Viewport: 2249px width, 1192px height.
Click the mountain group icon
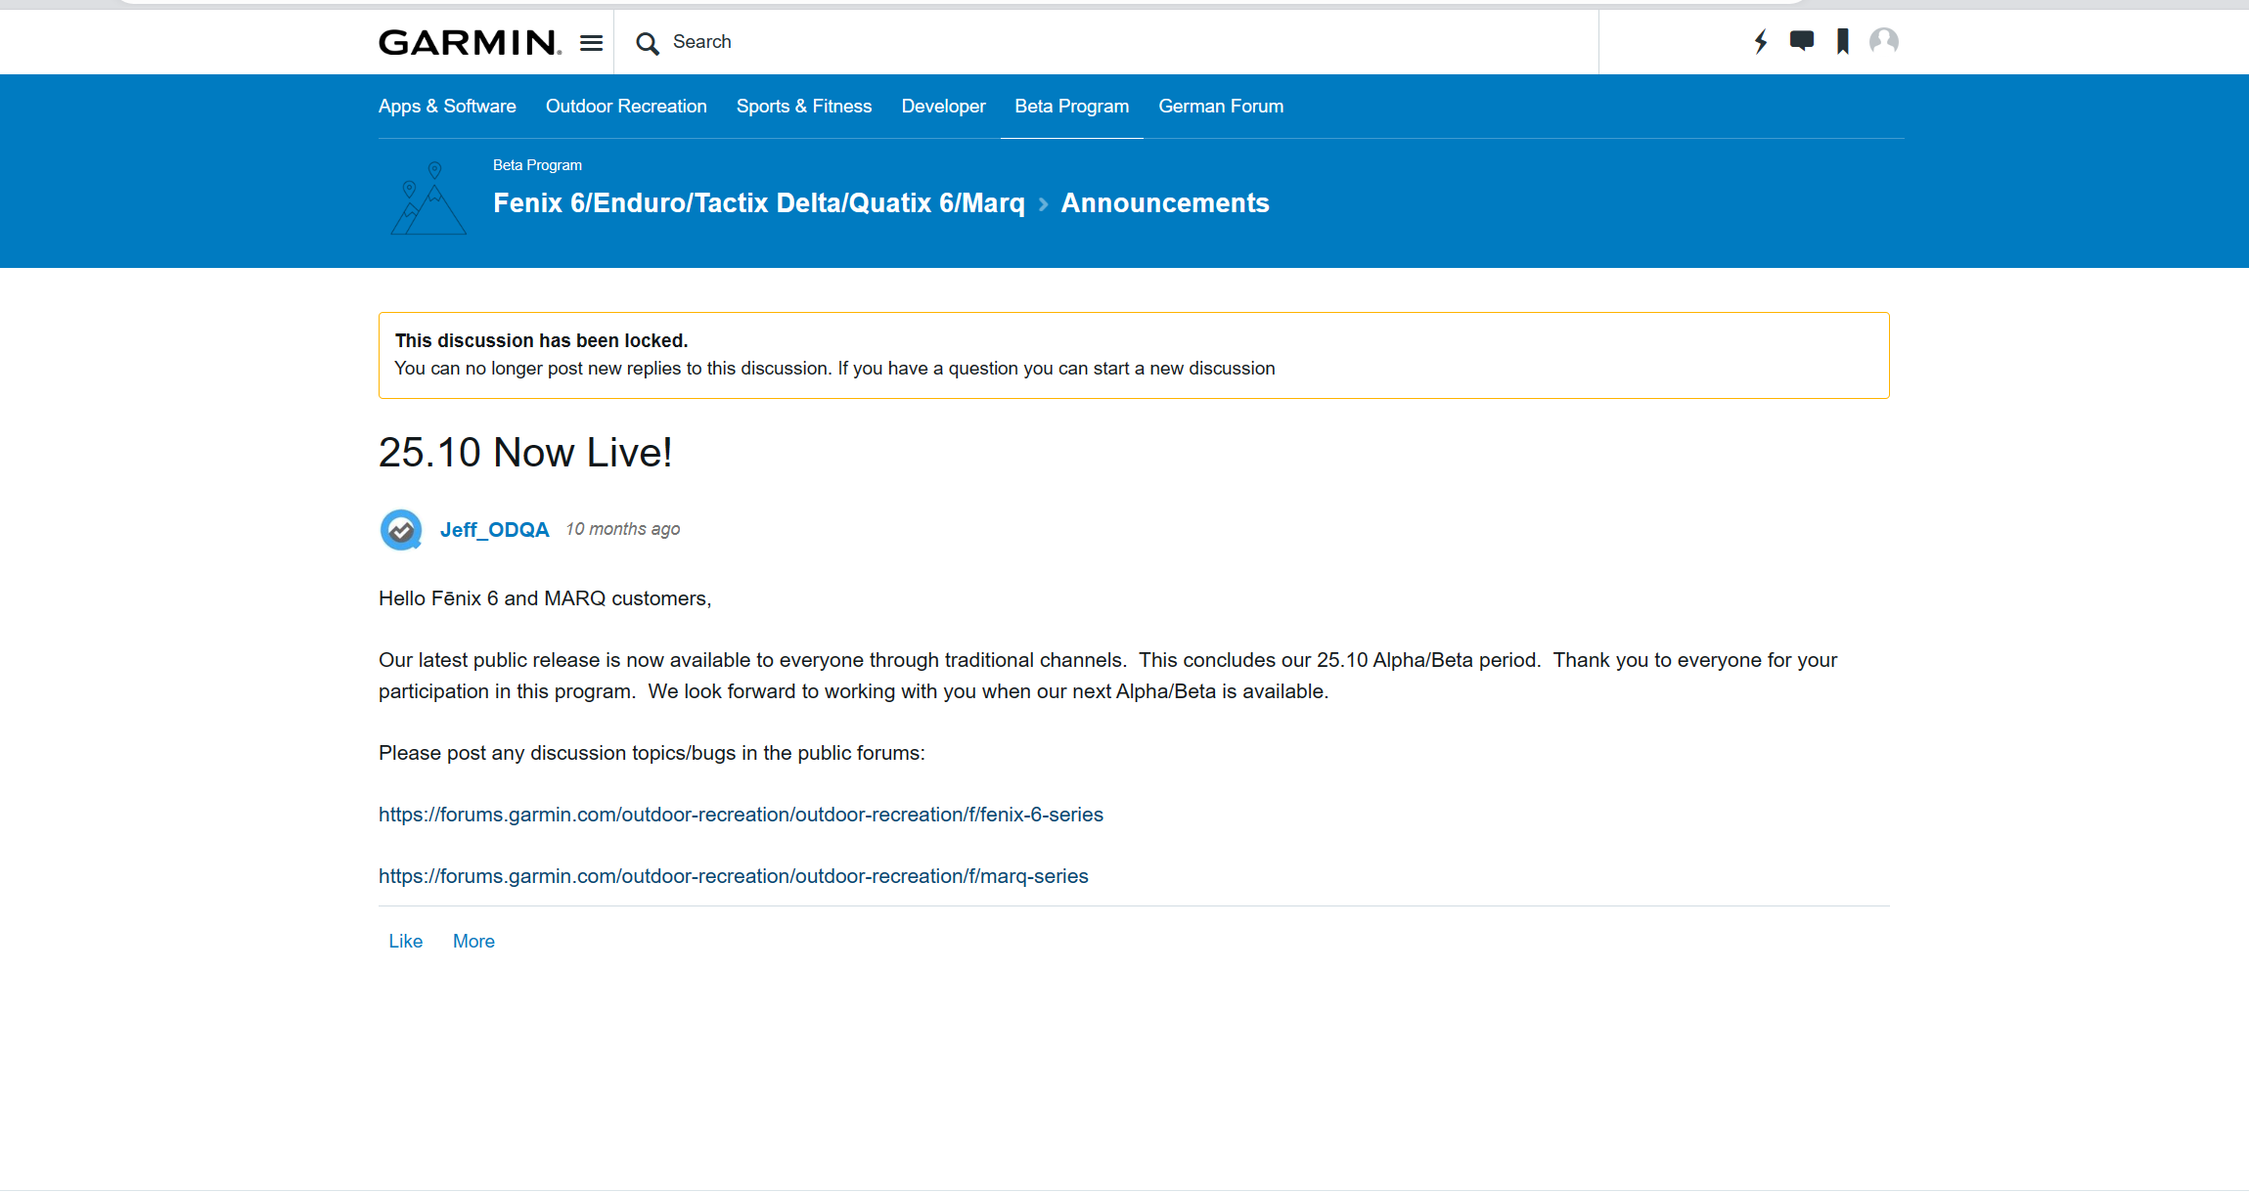[428, 199]
